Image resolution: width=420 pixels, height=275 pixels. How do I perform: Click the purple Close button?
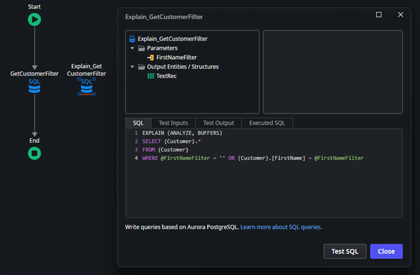pyautogui.click(x=386, y=251)
